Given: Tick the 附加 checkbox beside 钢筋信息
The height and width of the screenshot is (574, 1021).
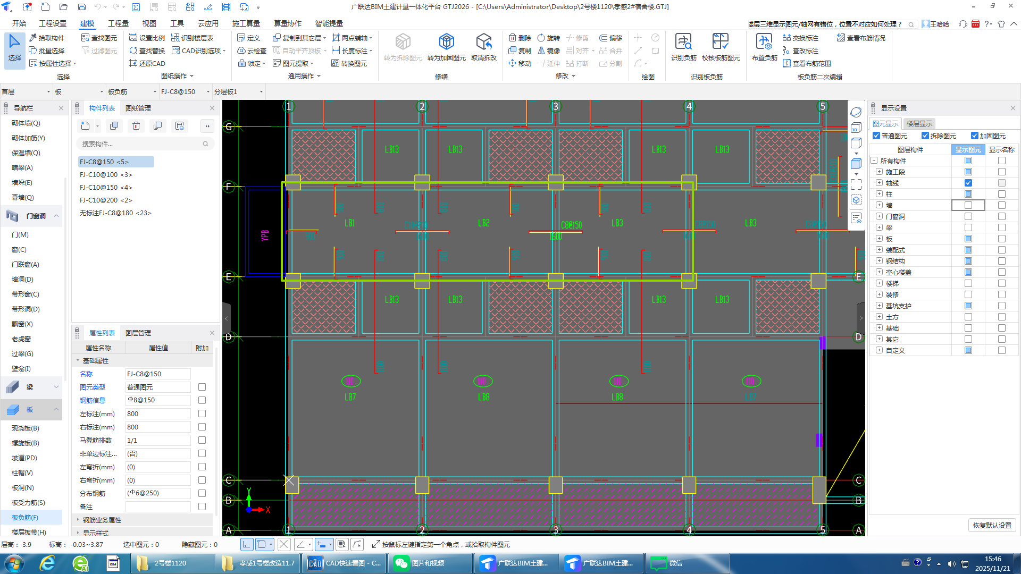Looking at the screenshot, I should (202, 400).
